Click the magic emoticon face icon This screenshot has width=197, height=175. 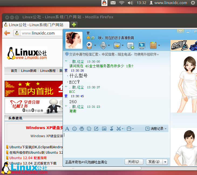click(82, 129)
